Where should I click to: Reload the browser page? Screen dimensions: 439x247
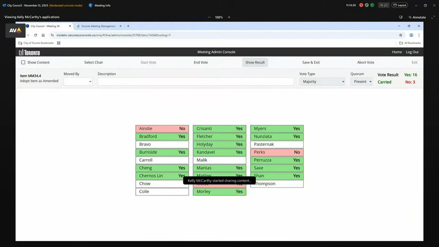click(x=35, y=35)
